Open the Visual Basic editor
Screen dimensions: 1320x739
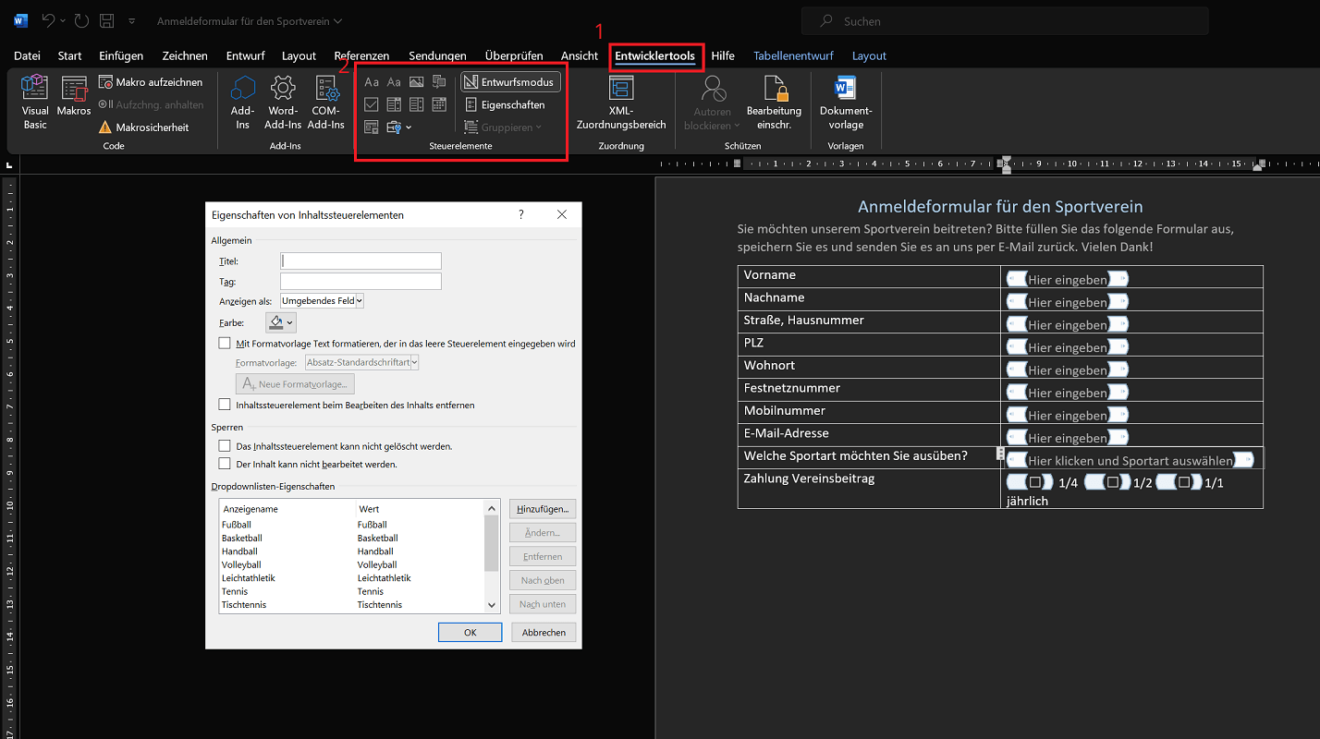(x=35, y=103)
